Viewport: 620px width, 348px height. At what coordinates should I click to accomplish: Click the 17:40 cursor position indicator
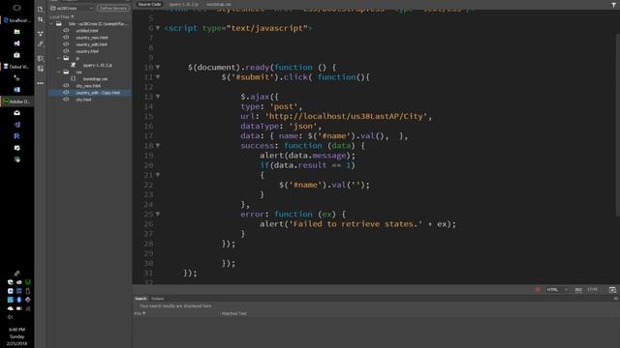(x=592, y=290)
